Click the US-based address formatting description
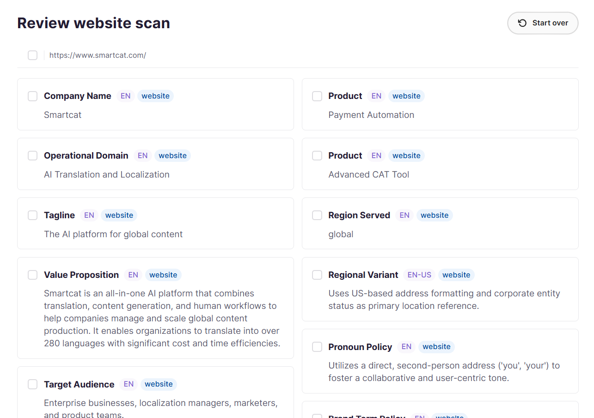Screen dimensions: 594x418 444,300
